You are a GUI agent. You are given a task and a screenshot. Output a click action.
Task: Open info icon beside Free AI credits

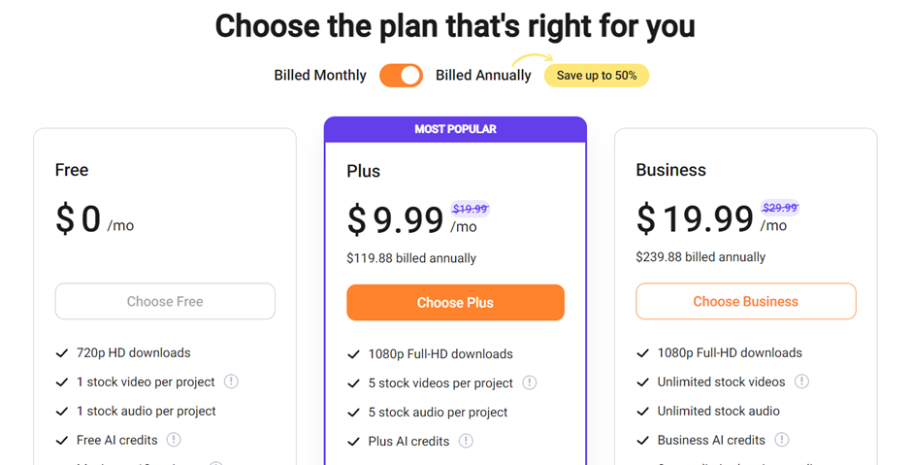(174, 440)
